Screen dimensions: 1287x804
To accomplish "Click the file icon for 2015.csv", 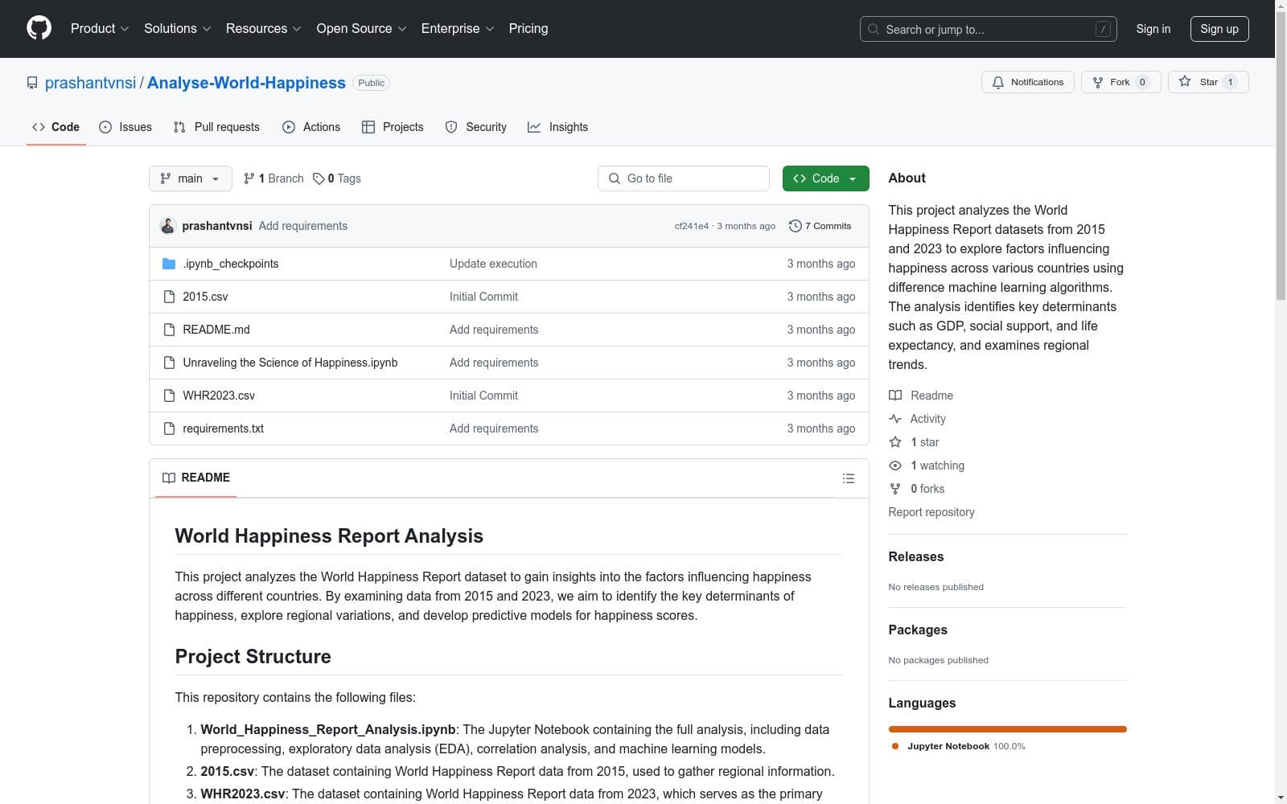I will click(x=169, y=297).
